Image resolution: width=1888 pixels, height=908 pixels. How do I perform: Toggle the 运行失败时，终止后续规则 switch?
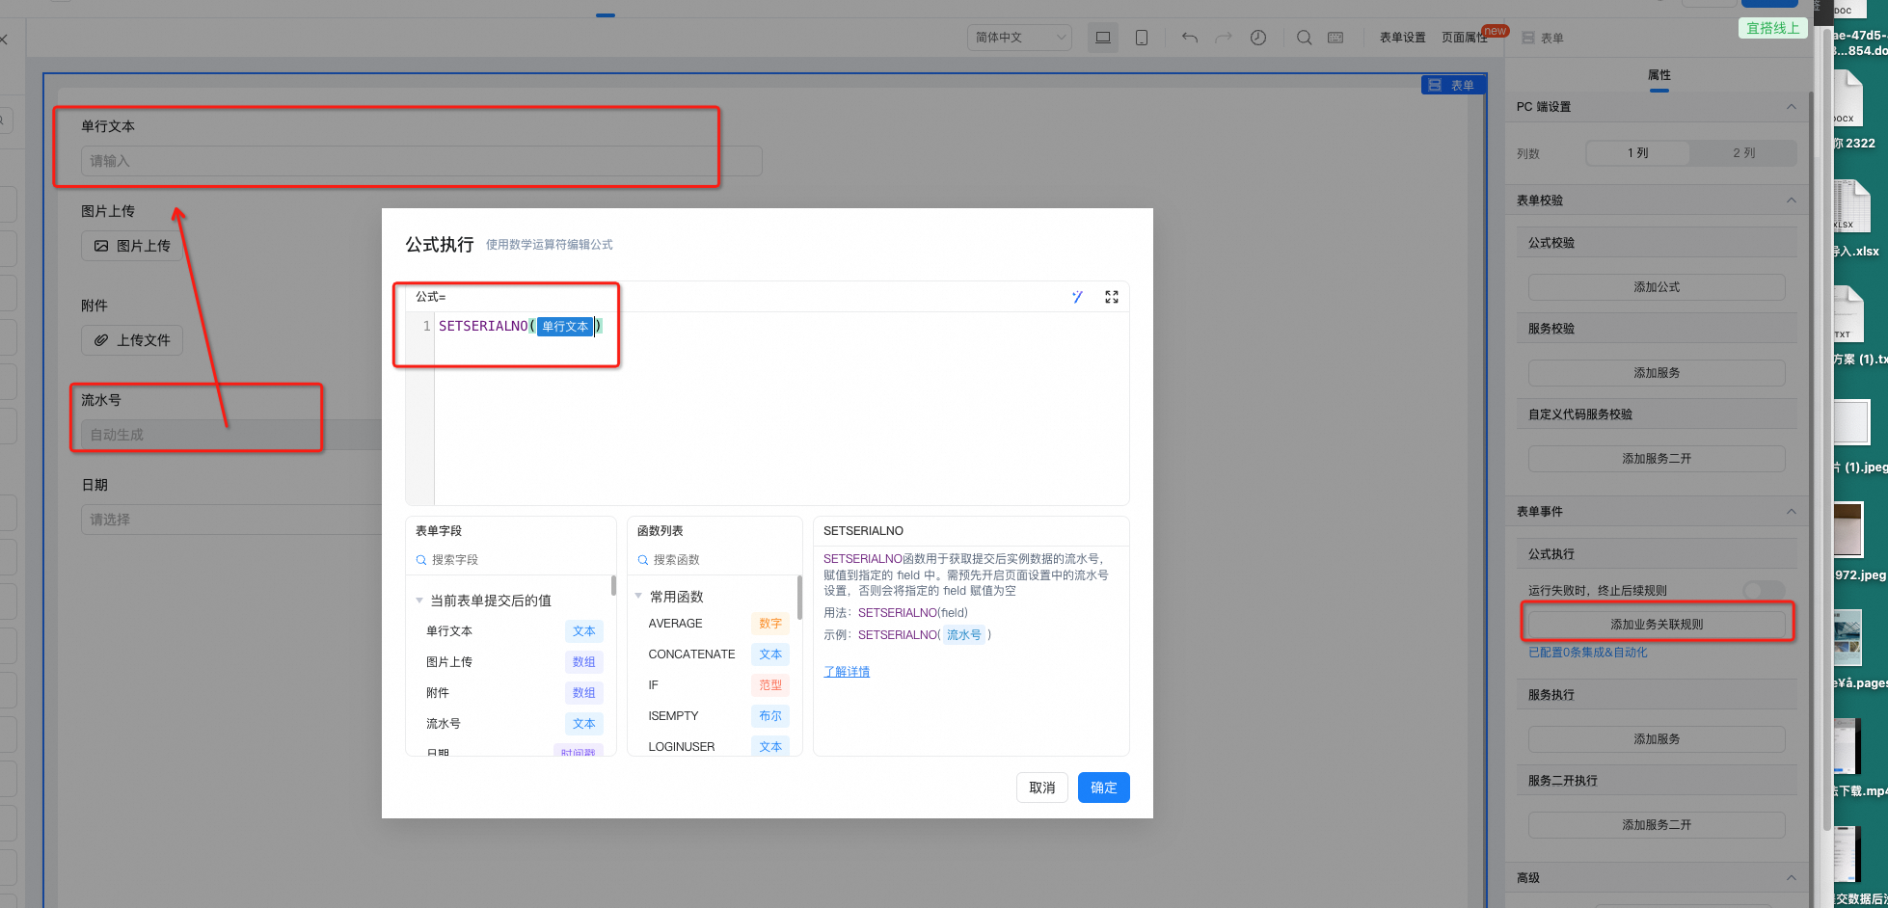(x=1764, y=590)
